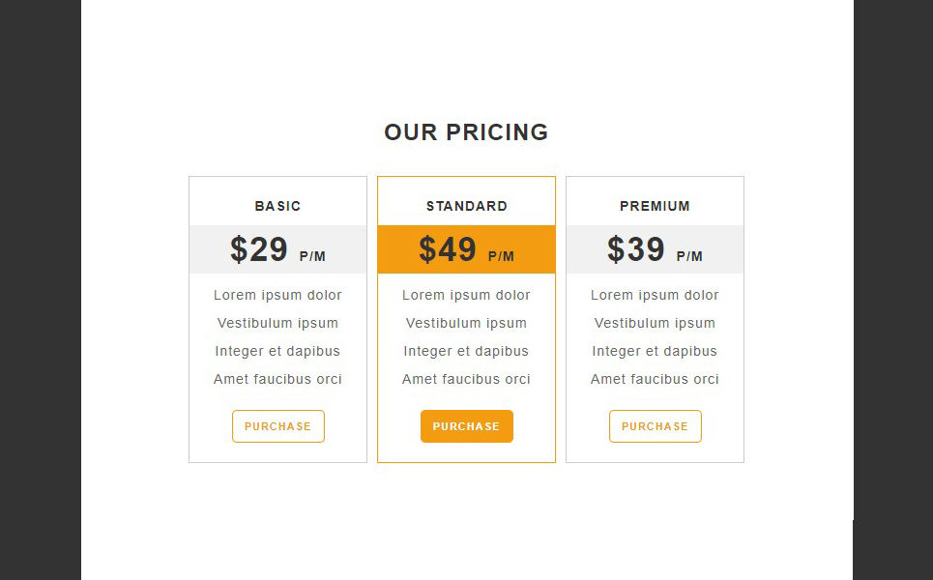
Task: Click 'Amet faucibus orci' in Basic card
Action: (277, 379)
